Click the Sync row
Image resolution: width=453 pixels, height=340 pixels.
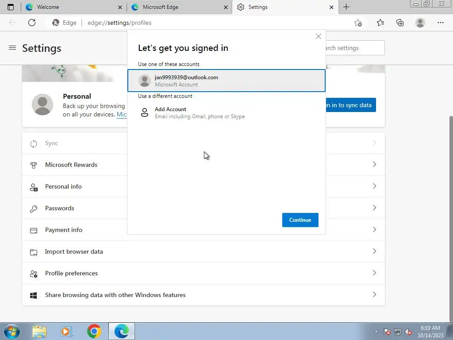tap(203, 143)
